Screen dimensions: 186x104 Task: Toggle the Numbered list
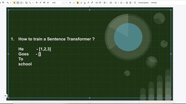coord(121,3)
